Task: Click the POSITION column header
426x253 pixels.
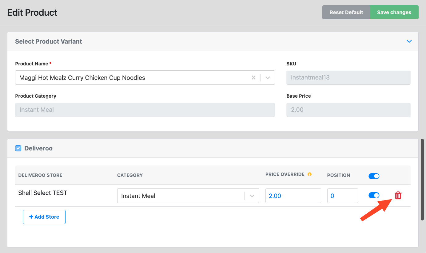Action: (339, 175)
